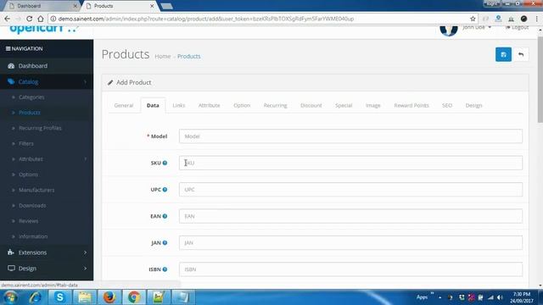Click the blue Save product icon
Image resolution: width=543 pixels, height=305 pixels.
point(503,54)
